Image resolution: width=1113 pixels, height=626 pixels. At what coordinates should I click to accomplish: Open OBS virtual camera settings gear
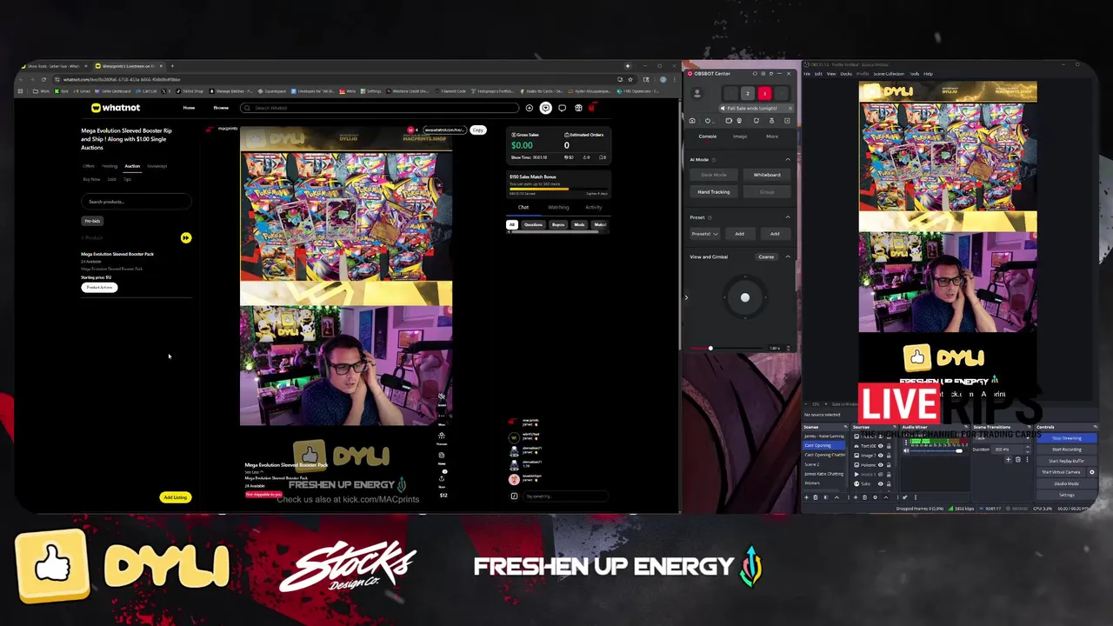click(1092, 472)
